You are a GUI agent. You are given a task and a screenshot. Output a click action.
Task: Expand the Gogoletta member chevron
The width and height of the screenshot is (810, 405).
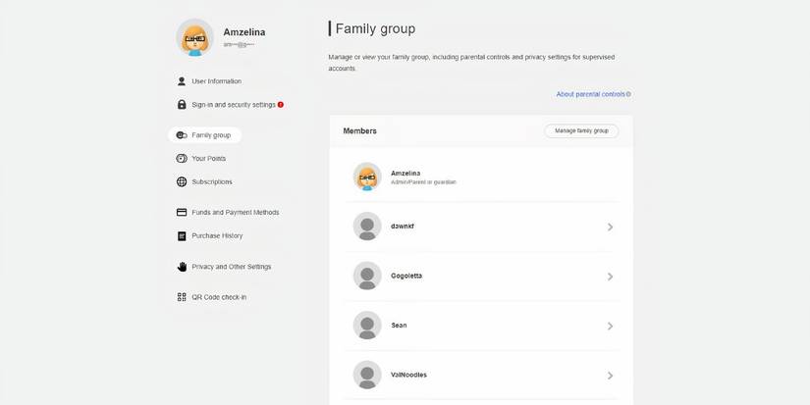(610, 277)
